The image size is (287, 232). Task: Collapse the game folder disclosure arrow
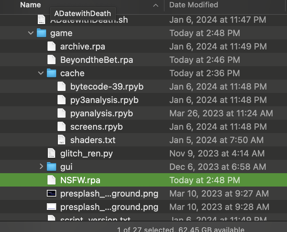(31, 33)
